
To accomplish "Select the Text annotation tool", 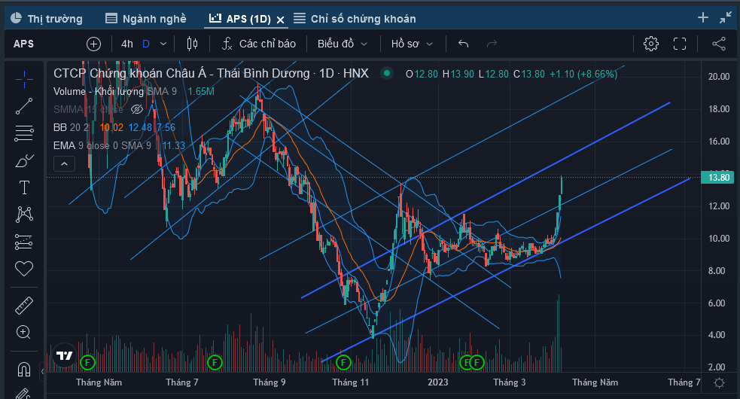I will tap(24, 187).
